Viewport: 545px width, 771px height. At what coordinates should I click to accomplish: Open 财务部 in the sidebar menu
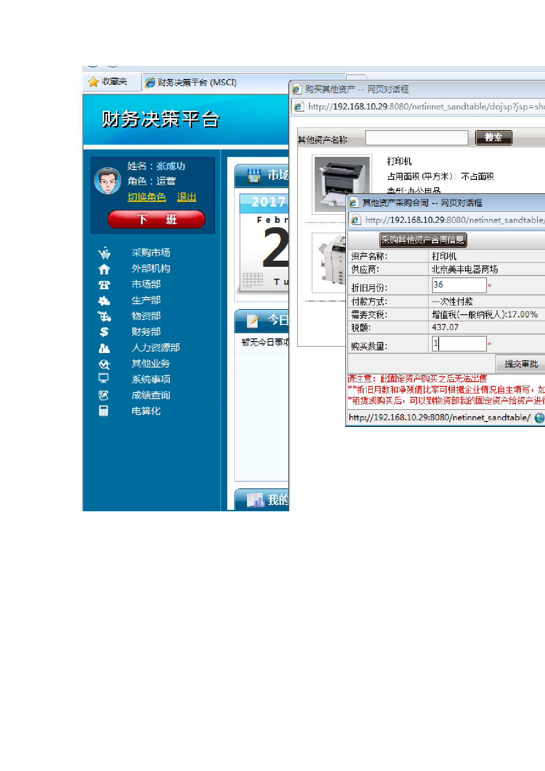tap(146, 332)
